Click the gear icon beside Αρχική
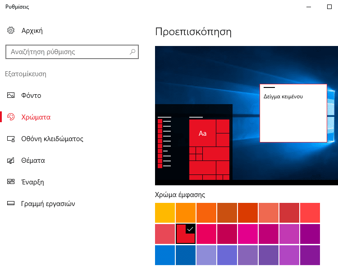 point(11,30)
